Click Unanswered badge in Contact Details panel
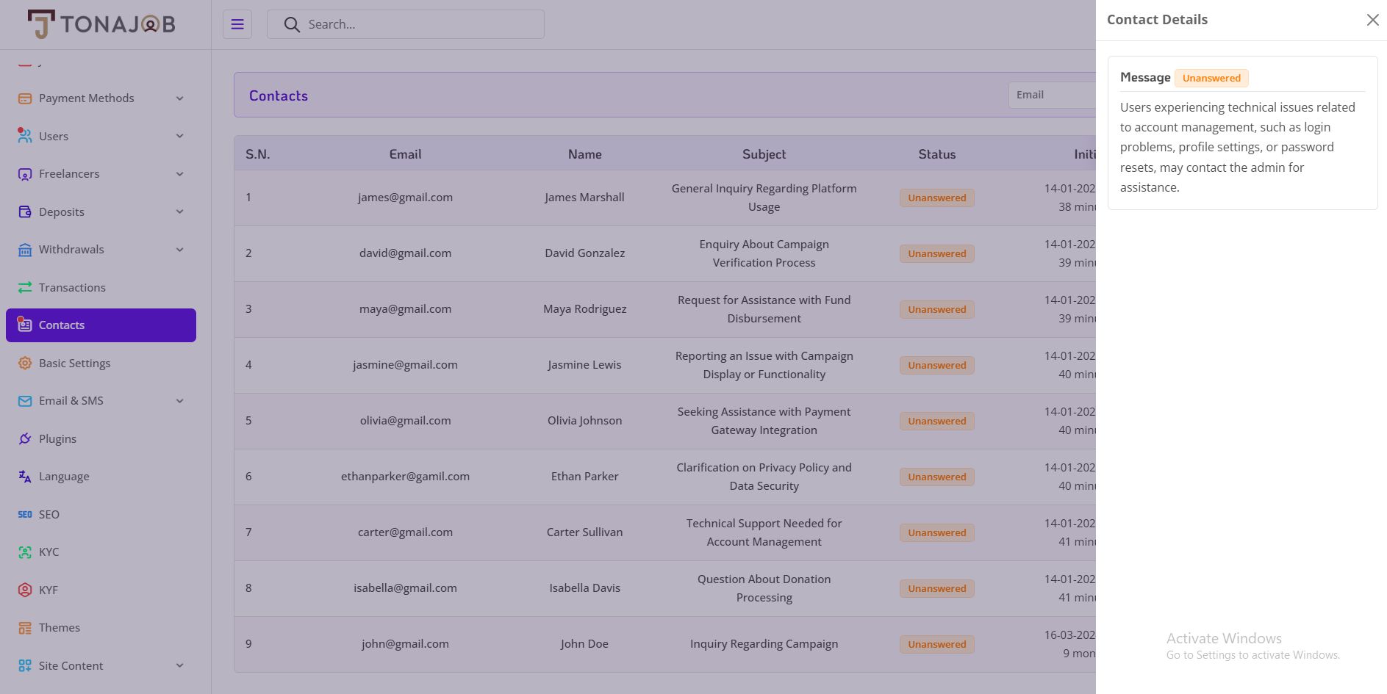This screenshot has width=1387, height=694. coord(1211,78)
